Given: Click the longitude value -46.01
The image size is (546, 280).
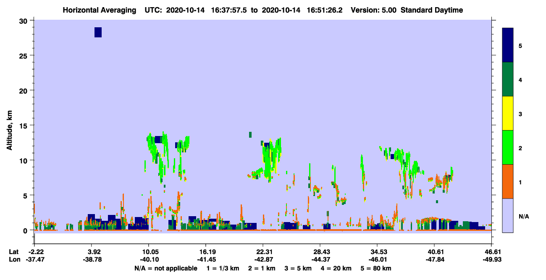Looking at the screenshot, I should pos(377,259).
